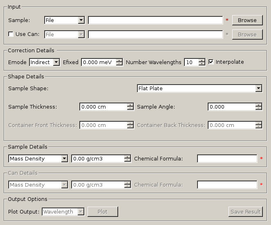Increase sample Mass Density value up arrow
Viewport: 271px width, 225px height.
[x=128, y=157]
